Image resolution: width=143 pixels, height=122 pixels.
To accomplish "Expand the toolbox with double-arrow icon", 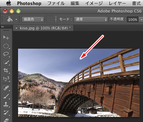I will [3, 27].
